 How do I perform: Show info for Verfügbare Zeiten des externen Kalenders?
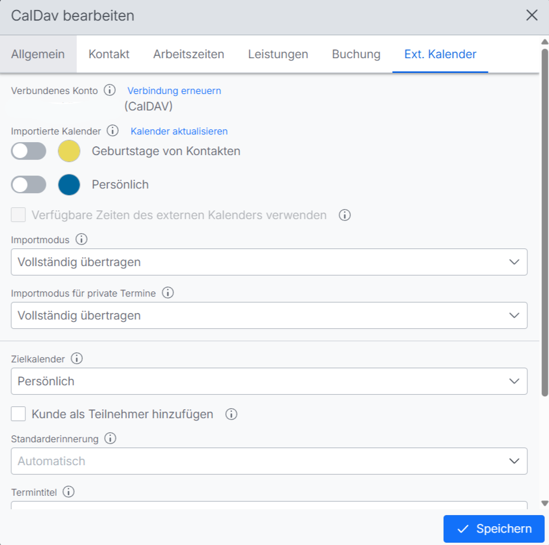click(344, 215)
